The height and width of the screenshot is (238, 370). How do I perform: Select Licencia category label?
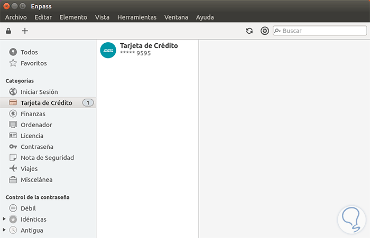(32, 136)
